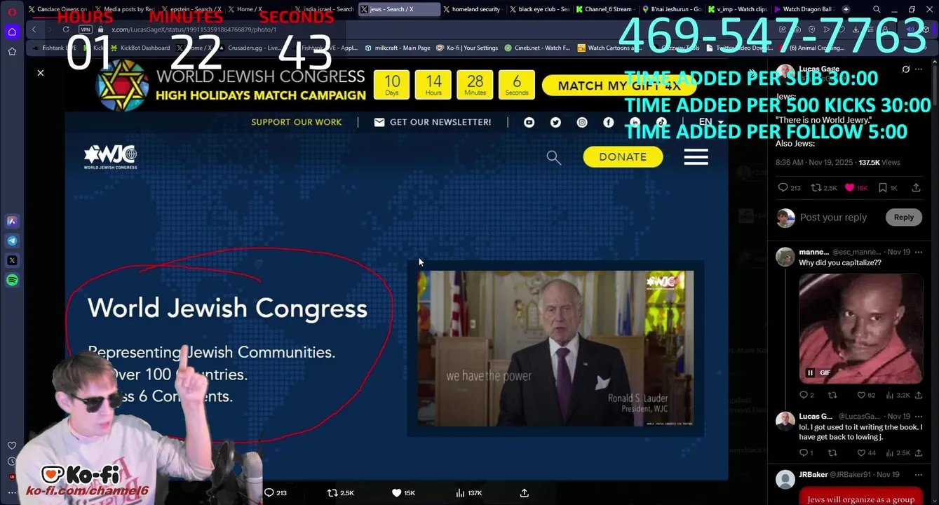Open a new tab with plus button
939x505 pixels.
(846, 9)
